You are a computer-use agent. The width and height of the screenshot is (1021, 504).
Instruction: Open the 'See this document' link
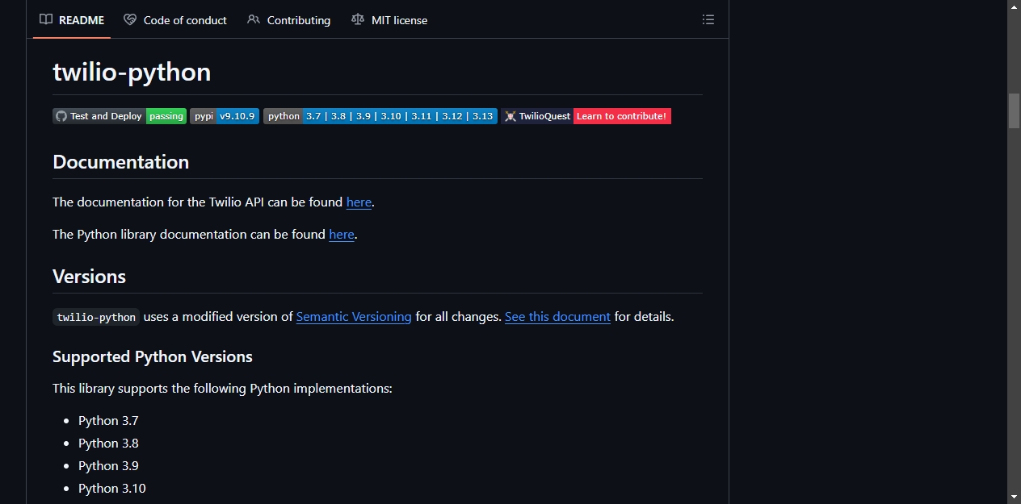click(x=557, y=317)
